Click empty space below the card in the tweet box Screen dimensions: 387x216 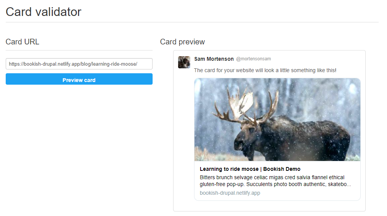coord(269,206)
